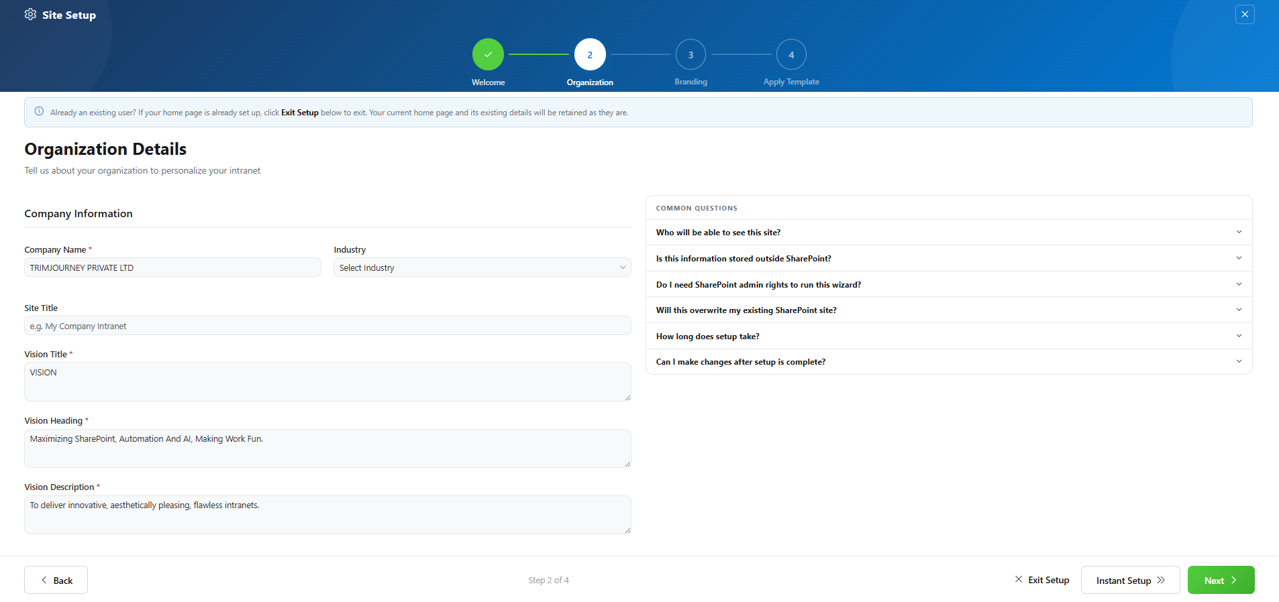The width and height of the screenshot is (1279, 602).
Task: Click the bold 'Exit Setup' text in banner
Action: [299, 113]
